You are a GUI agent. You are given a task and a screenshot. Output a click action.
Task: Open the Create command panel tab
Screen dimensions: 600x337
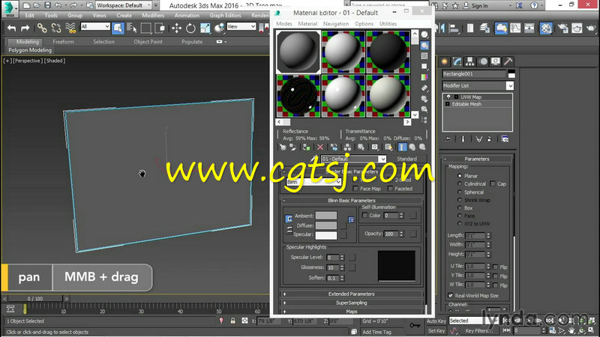click(x=445, y=61)
